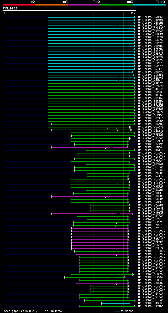
Task: Click UniRef100_B6SK79 label
Action: [151, 86]
